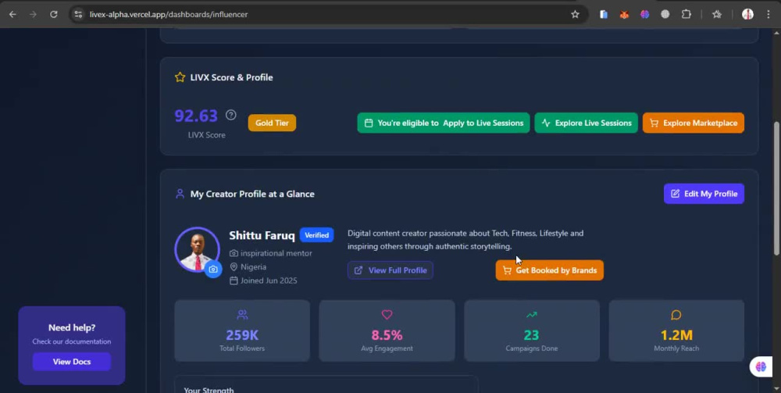Viewport: 781px width, 393px height.
Task: Bookmark this page with star icon
Action: [x=576, y=14]
